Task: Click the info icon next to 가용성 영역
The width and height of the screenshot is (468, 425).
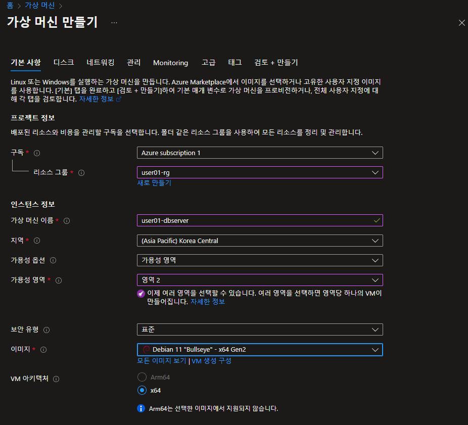Action: [x=59, y=280]
